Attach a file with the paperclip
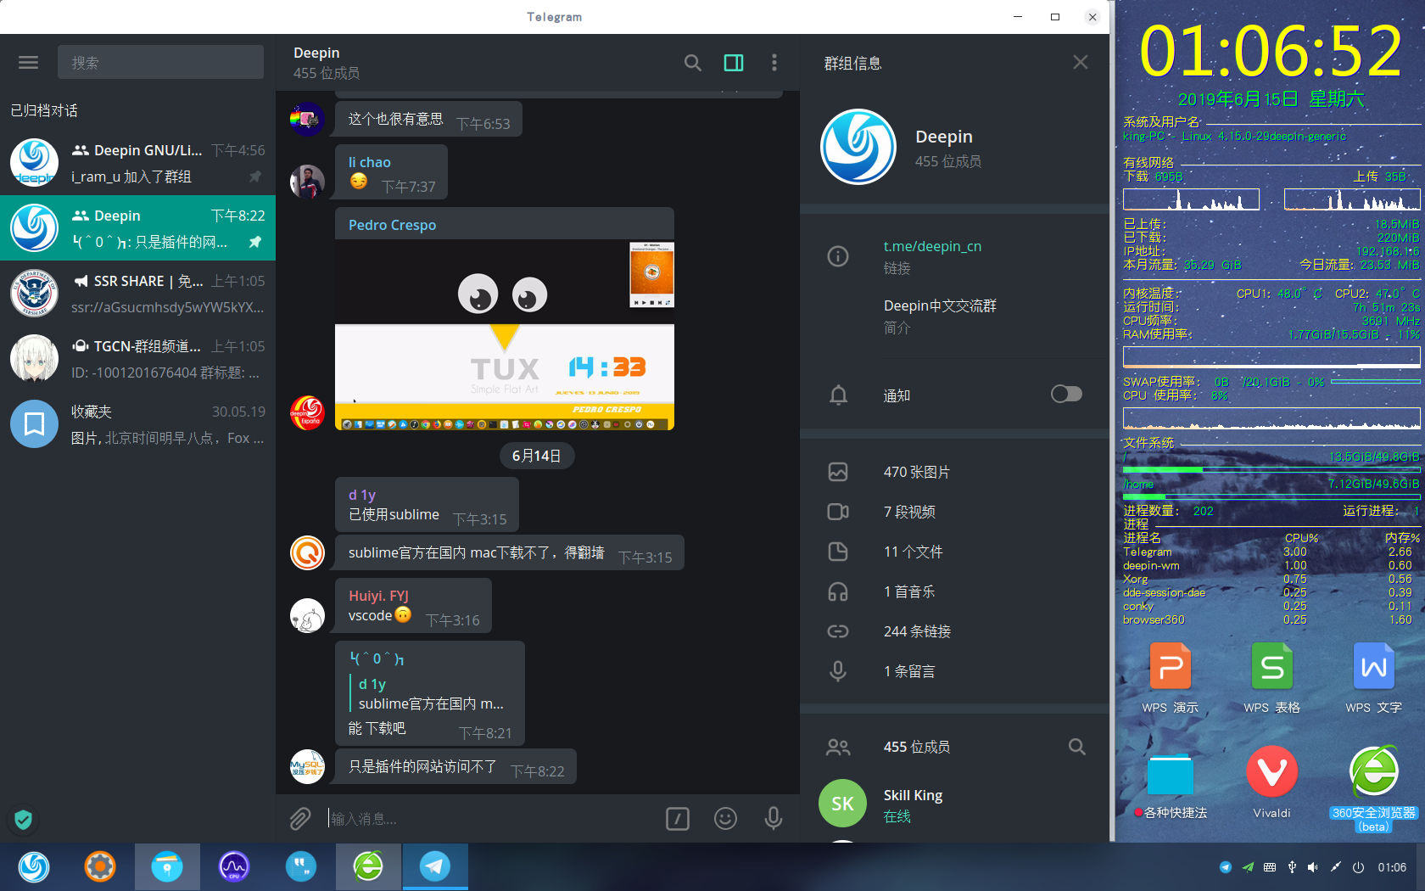Screen dimensions: 1425x891 click(x=299, y=818)
